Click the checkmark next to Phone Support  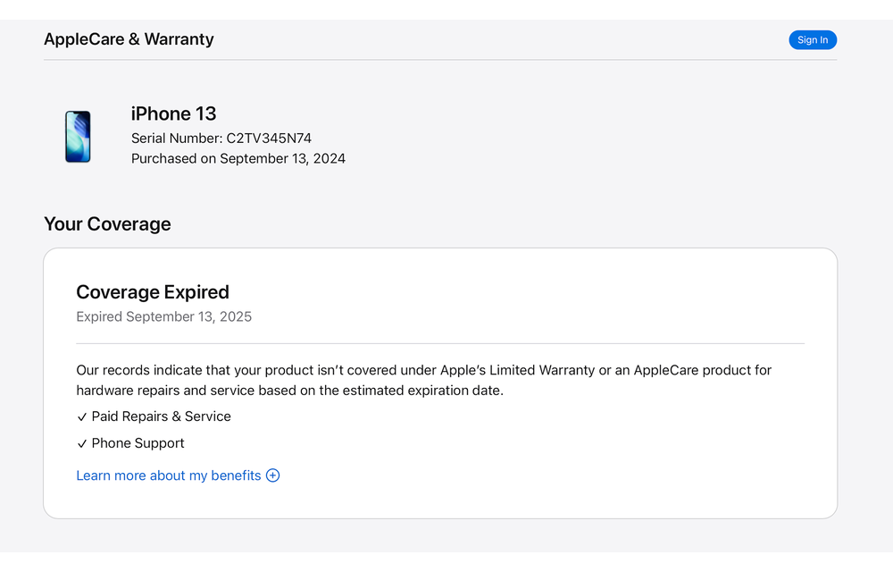[x=82, y=444]
